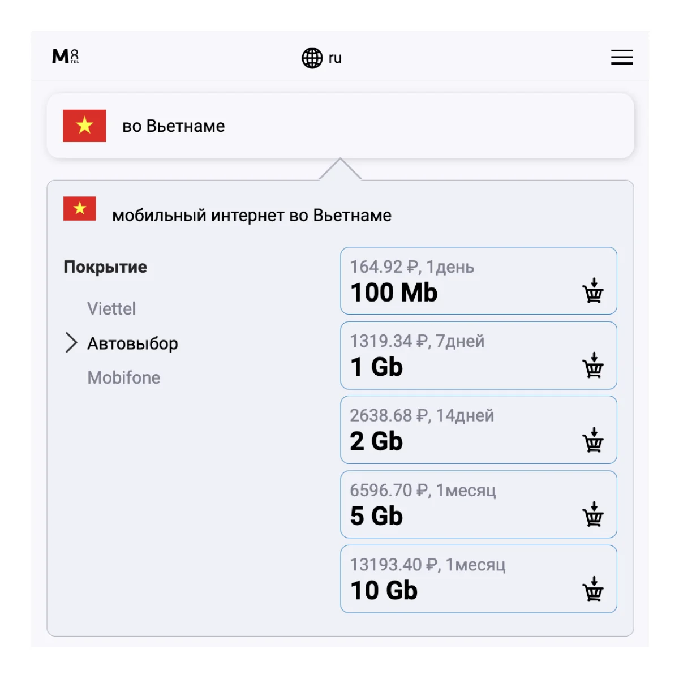Click the chevron next to Автовыбор

coord(71,343)
